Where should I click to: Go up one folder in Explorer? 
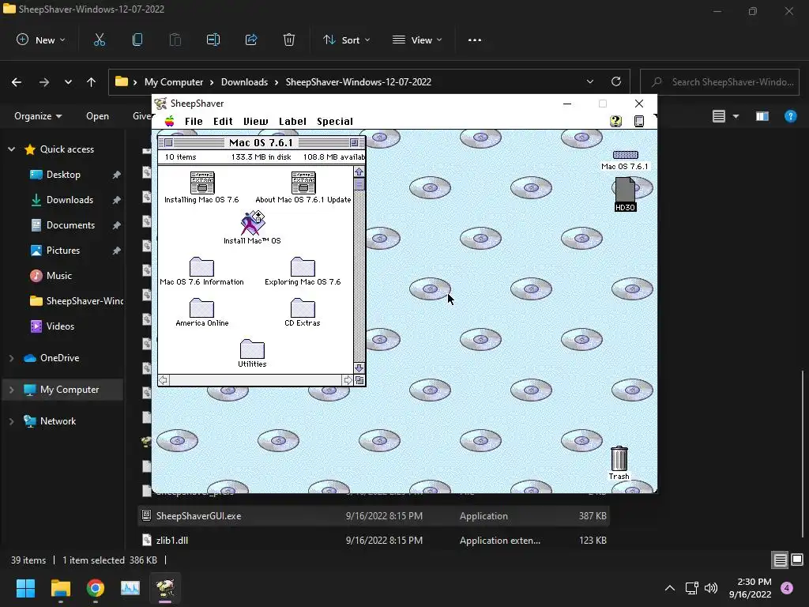click(92, 82)
